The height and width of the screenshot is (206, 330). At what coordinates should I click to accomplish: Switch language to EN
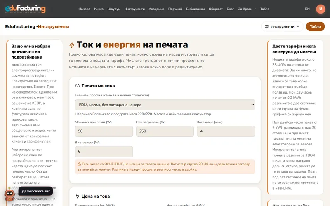click(x=307, y=9)
